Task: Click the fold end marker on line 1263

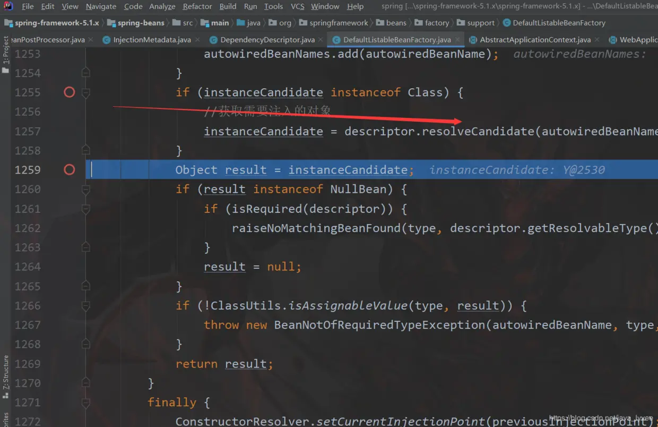Action: point(86,247)
